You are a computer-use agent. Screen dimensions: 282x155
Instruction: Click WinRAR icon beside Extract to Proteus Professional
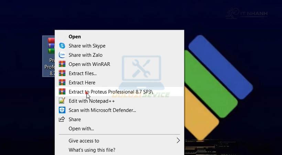coord(62,92)
